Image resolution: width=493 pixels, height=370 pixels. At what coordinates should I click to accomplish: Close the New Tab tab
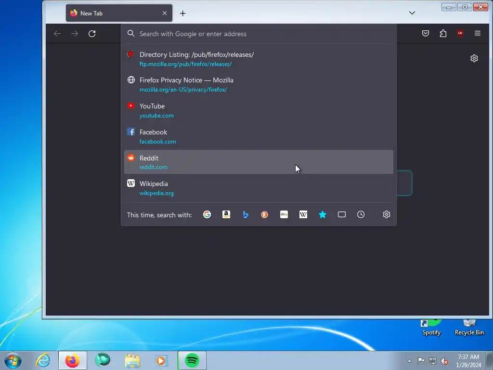pyautogui.click(x=165, y=13)
